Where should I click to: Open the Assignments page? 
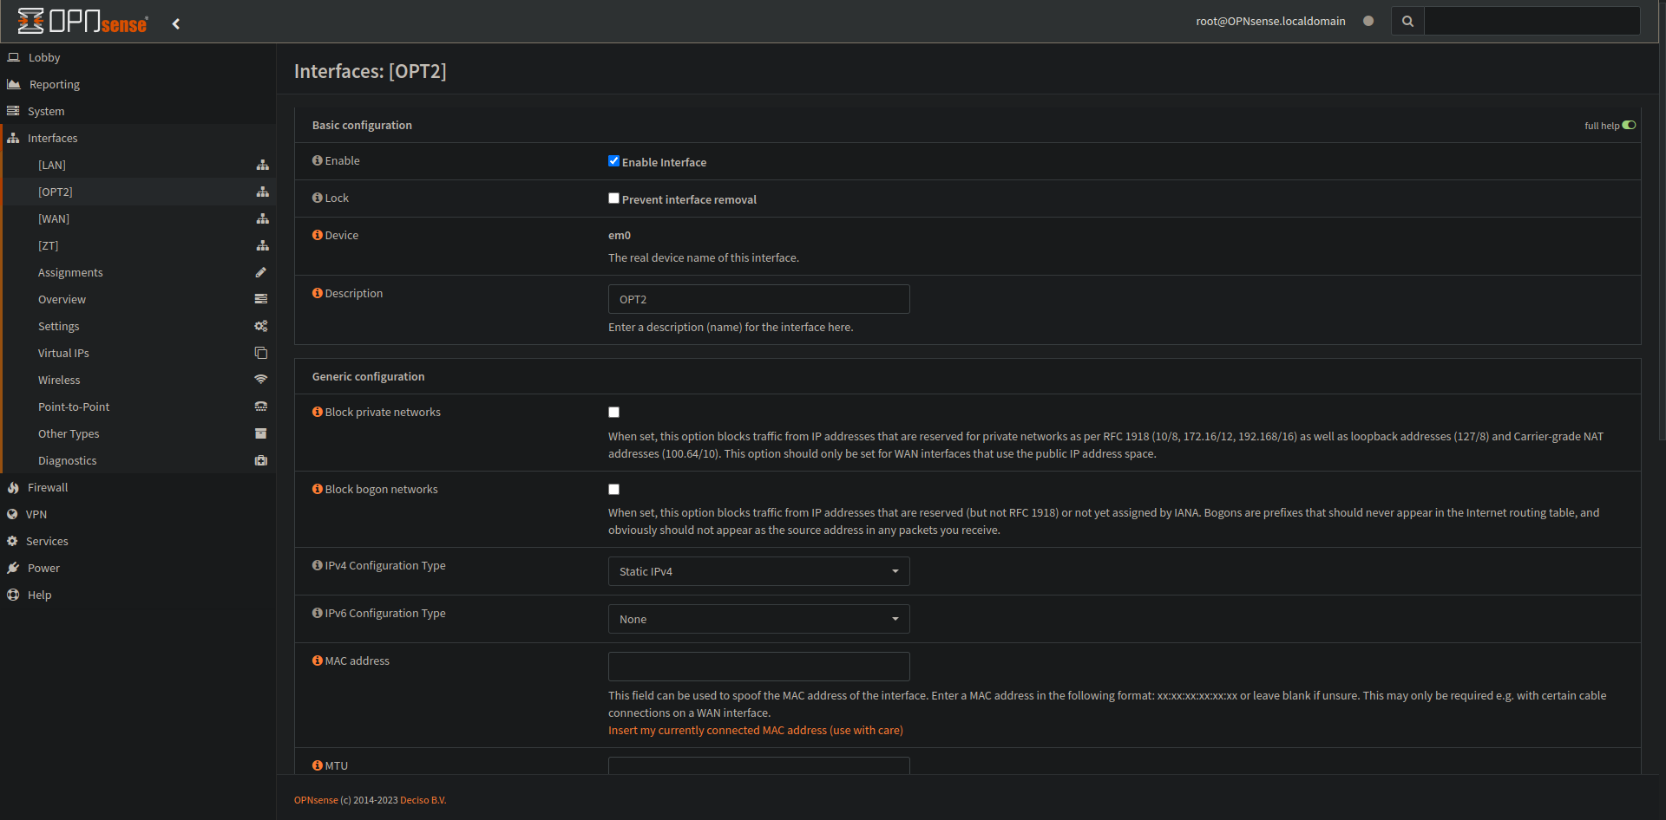tap(139, 272)
